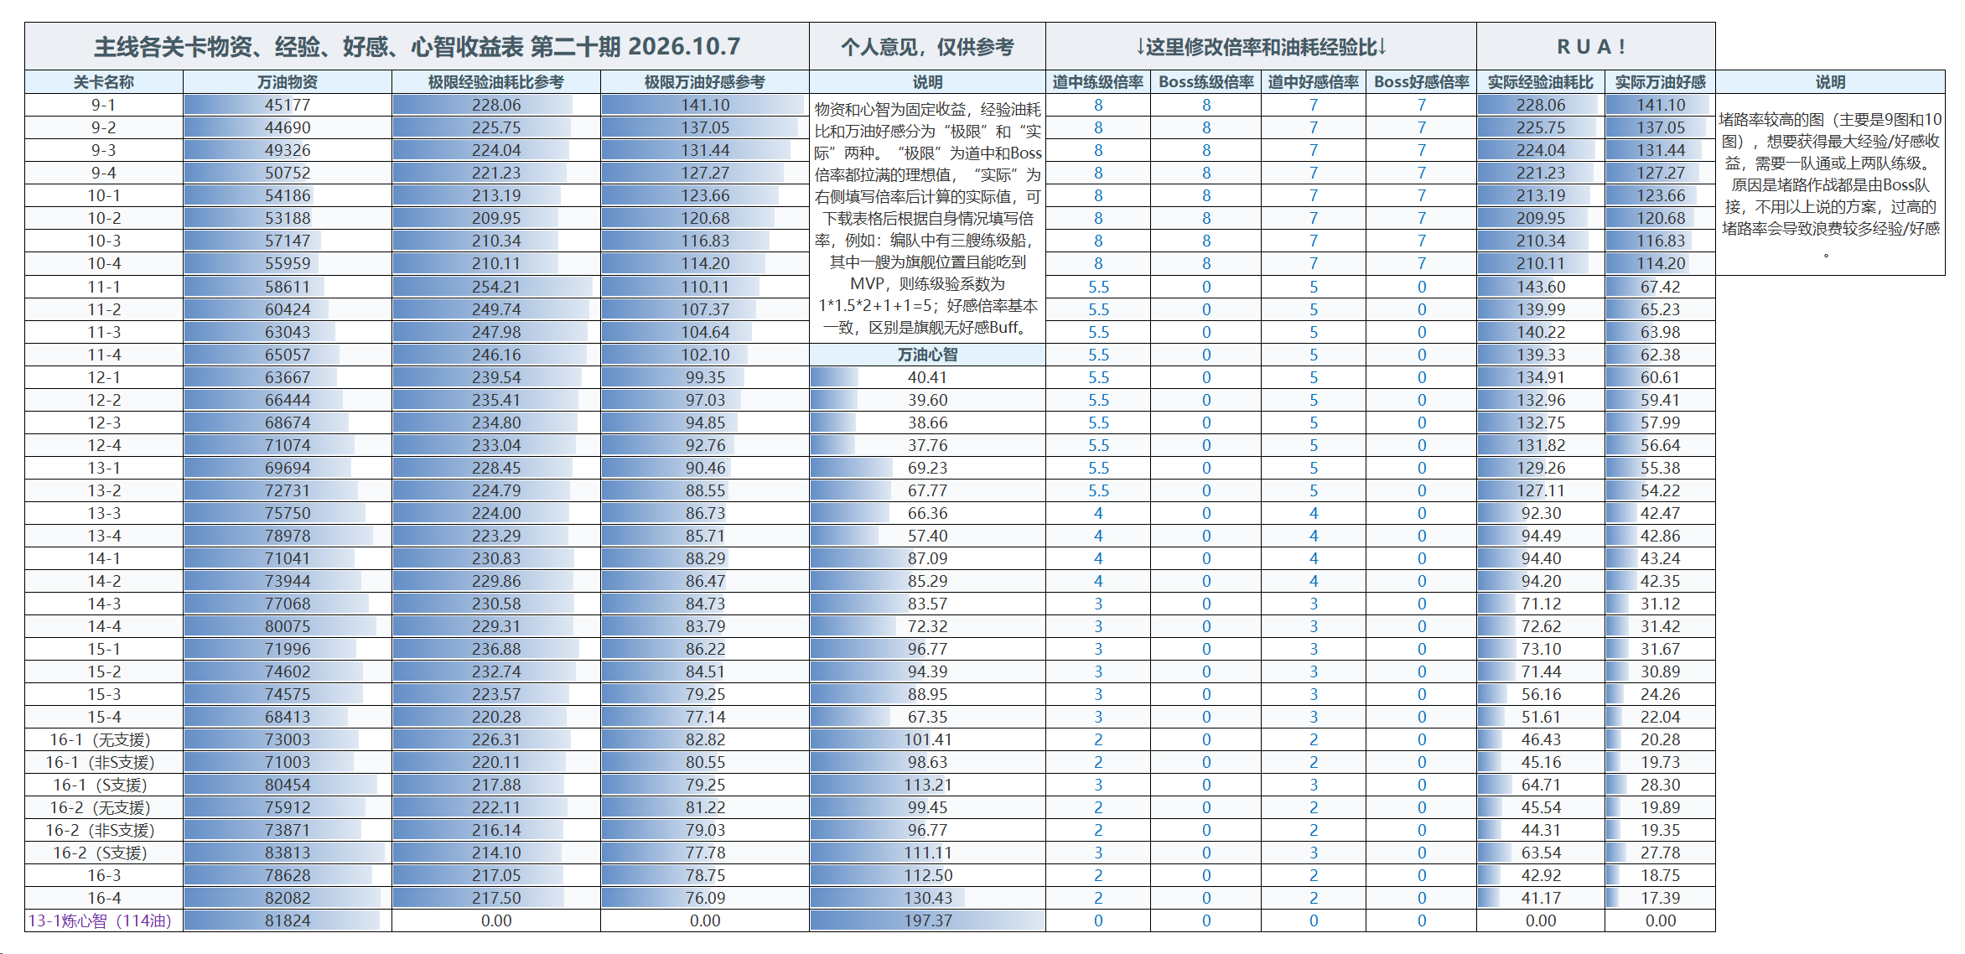This screenshot has width=1965, height=954.
Task: Click the 万油心智 sub-header cell
Action: click(x=928, y=355)
